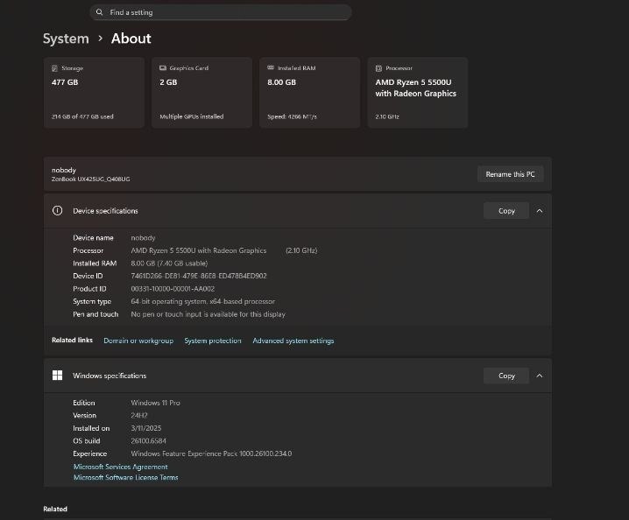Click the Processor chip icon
This screenshot has height=520, width=629.
(379, 68)
